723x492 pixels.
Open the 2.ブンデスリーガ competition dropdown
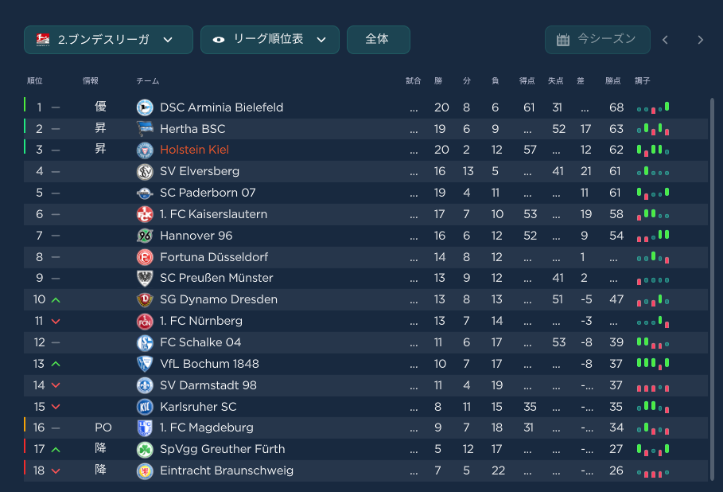[108, 40]
